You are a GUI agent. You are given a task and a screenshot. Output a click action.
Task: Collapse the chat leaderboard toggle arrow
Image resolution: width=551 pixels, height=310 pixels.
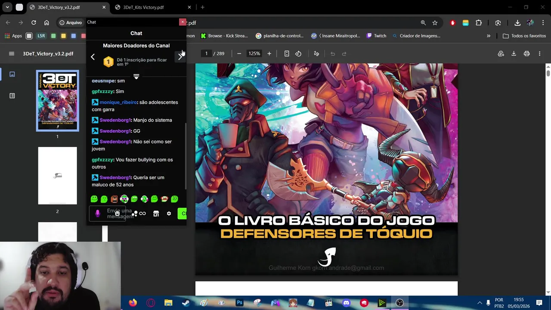click(136, 77)
